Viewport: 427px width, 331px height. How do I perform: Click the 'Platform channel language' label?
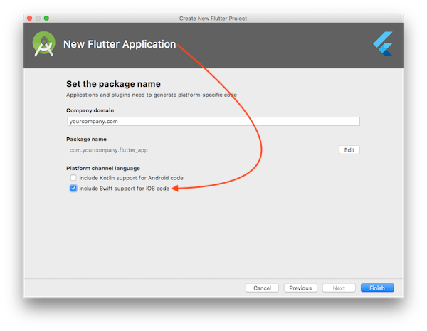[x=103, y=169]
